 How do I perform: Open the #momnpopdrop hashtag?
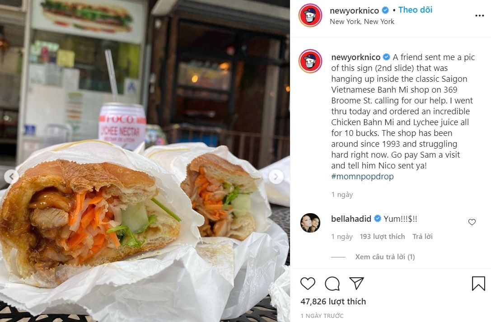[x=362, y=176]
